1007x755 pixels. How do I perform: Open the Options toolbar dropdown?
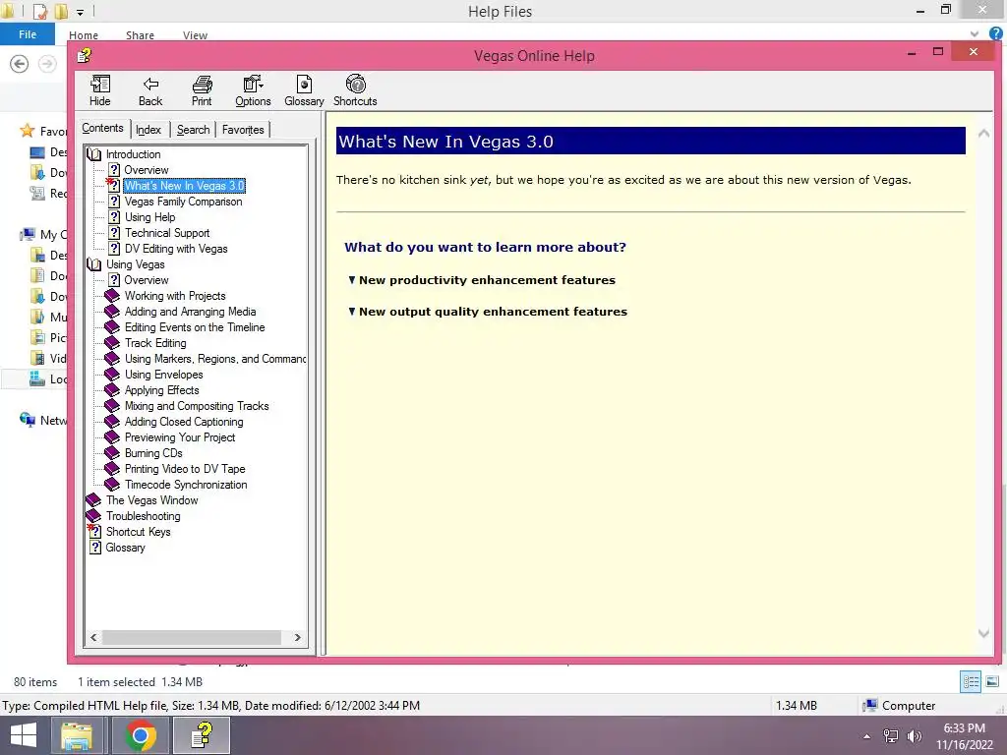253,90
